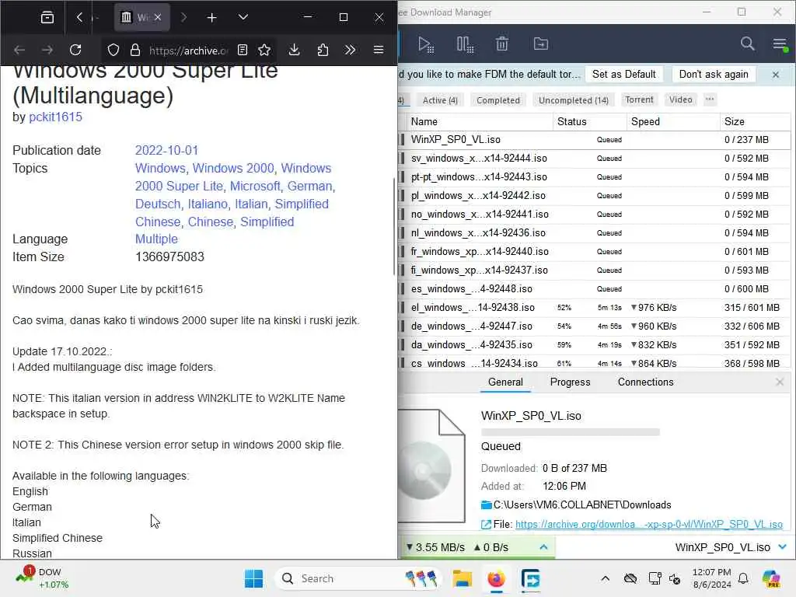Expand WinXP_SP0_VL.iso bottom dropdown chevron
Screen dimensions: 796x597
click(x=782, y=547)
